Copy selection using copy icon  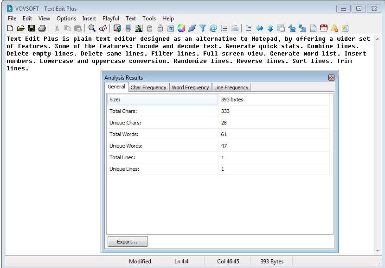click(67, 28)
